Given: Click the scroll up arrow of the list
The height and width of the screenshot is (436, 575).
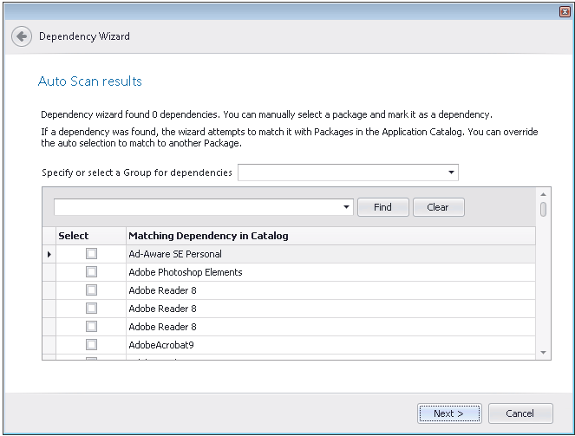Looking at the screenshot, I should 544,194.
